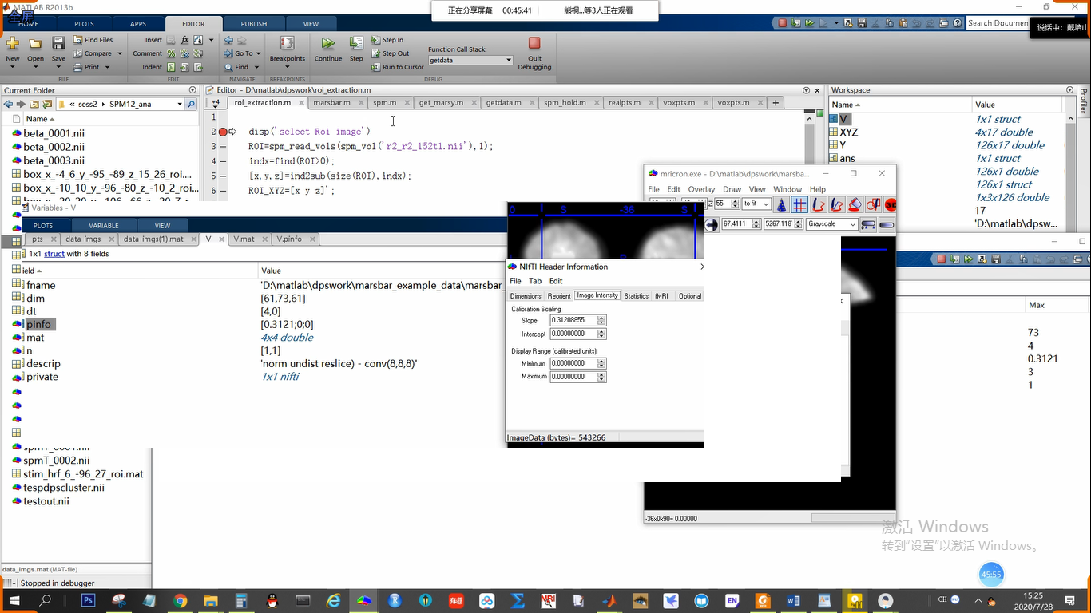1091x613 pixels.
Task: Click the Chrome icon on Windows taskbar
Action: 181,600
